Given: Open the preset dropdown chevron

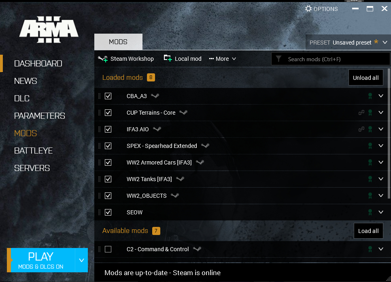Looking at the screenshot, I should (x=385, y=43).
